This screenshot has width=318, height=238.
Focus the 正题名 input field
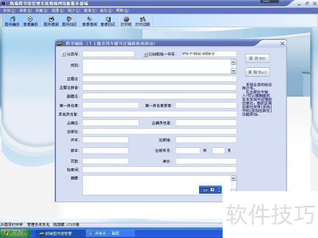point(160,79)
